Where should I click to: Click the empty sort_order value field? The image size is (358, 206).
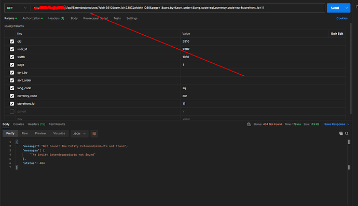pyautogui.click(x=263, y=80)
